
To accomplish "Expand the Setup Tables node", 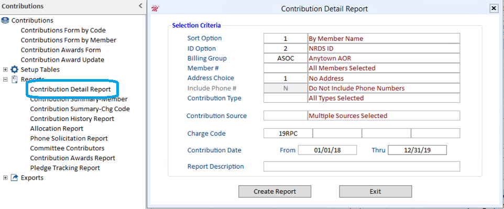I will coord(5,70).
